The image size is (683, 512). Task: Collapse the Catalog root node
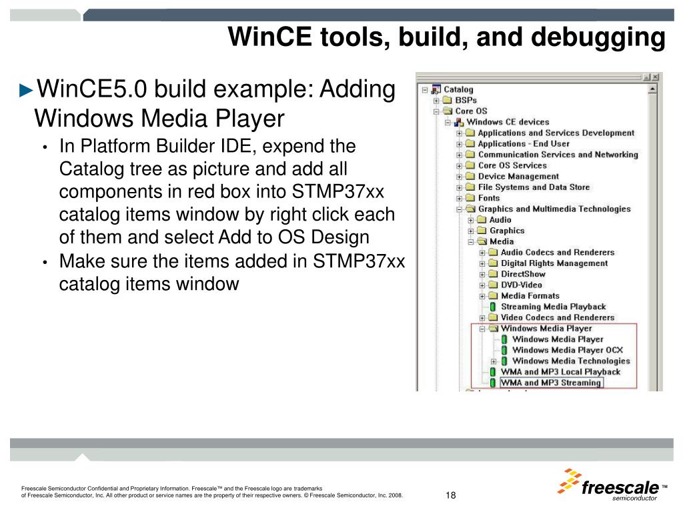pos(425,90)
